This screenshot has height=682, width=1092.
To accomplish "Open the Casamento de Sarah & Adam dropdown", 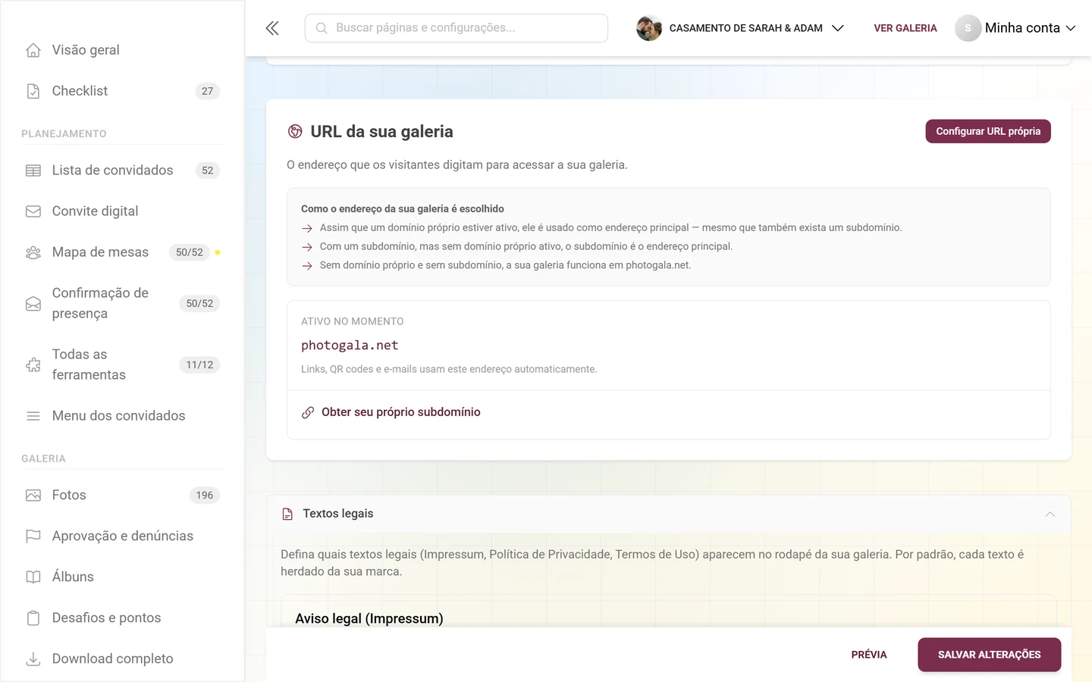I will [740, 28].
